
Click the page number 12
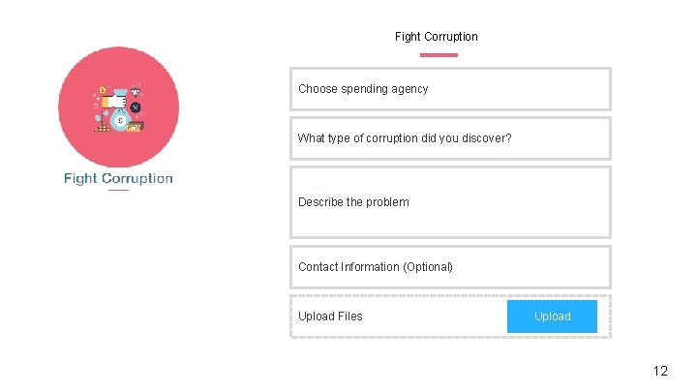coord(660,371)
